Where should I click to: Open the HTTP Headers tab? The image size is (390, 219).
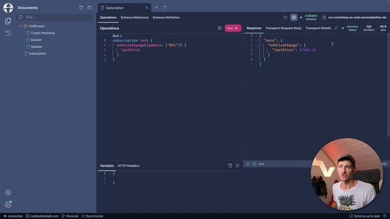129,165
